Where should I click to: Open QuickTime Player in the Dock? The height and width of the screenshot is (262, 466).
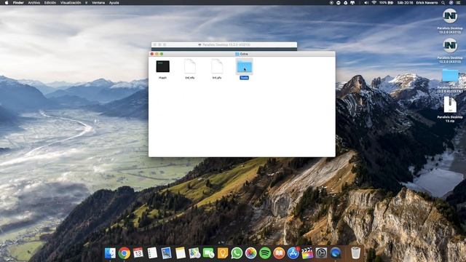pos(336,253)
